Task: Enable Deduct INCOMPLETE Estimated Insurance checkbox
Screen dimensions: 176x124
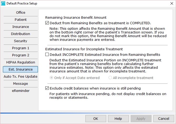Action: click(47, 54)
